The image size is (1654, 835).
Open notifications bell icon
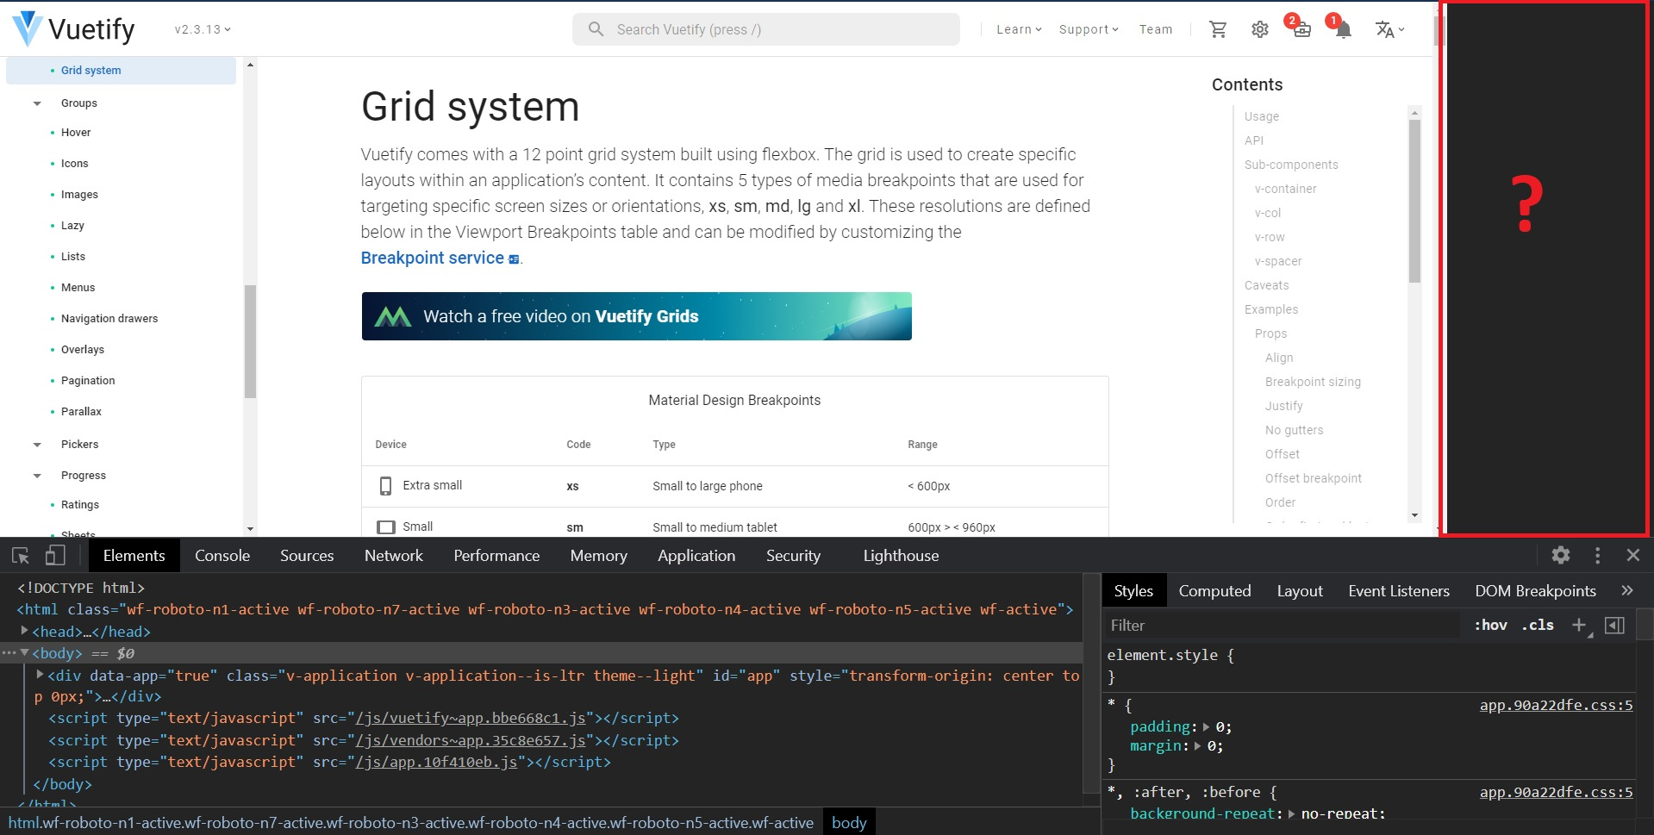pos(1342,28)
